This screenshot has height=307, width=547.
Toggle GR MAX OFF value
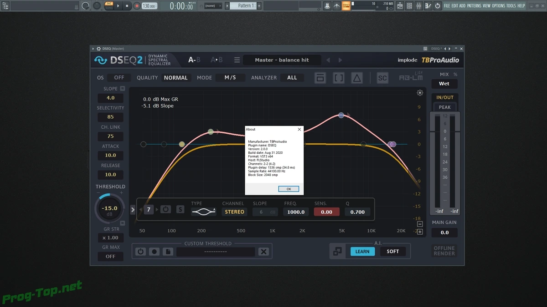pos(110,257)
